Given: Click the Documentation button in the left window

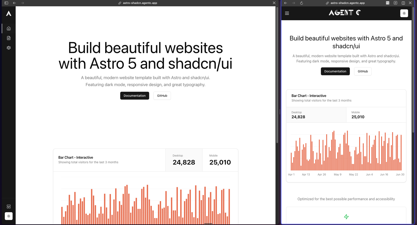Looking at the screenshot, I should coord(134,96).
